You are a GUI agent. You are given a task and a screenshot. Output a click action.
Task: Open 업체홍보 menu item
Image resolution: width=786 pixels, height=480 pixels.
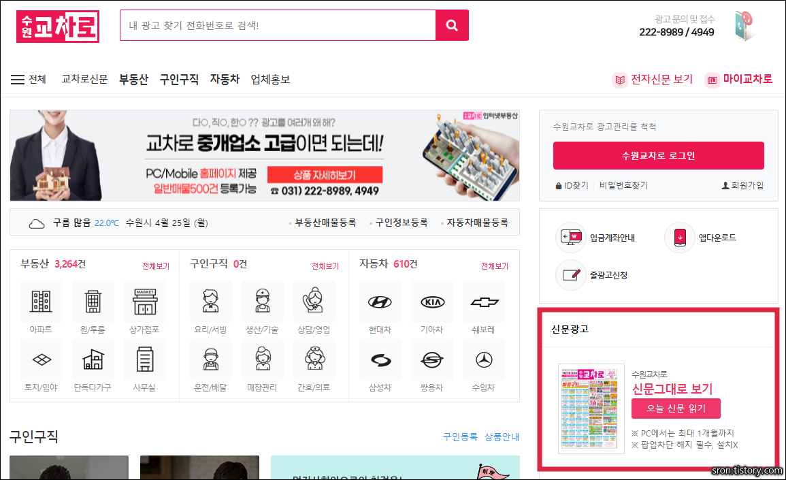tap(271, 79)
